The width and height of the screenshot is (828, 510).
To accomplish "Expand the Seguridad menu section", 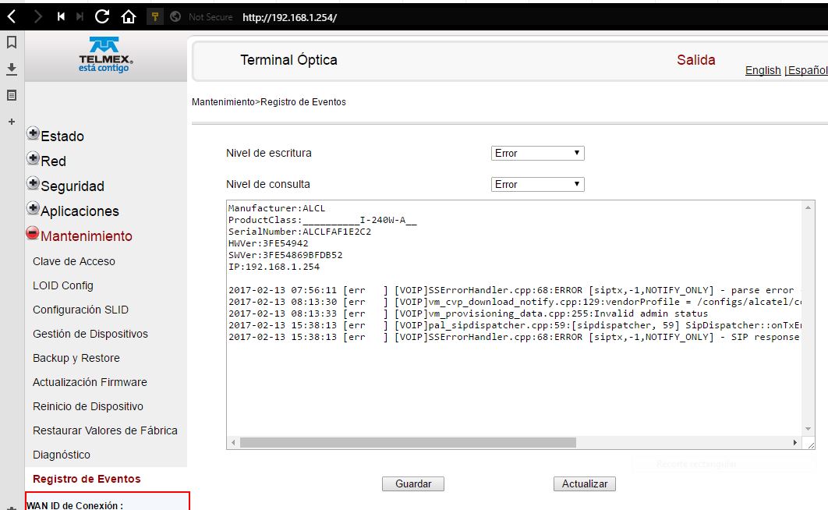I will [33, 184].
